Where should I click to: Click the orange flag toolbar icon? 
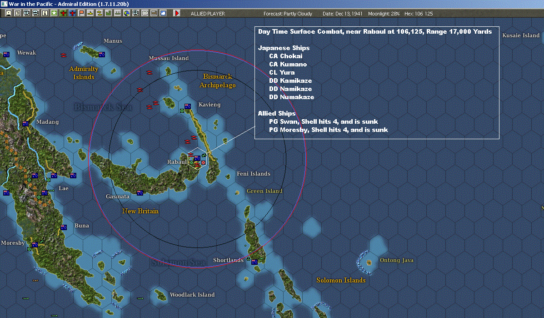[x=81, y=13]
